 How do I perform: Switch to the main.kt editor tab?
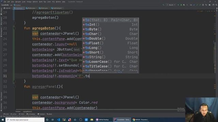coord(7,8)
